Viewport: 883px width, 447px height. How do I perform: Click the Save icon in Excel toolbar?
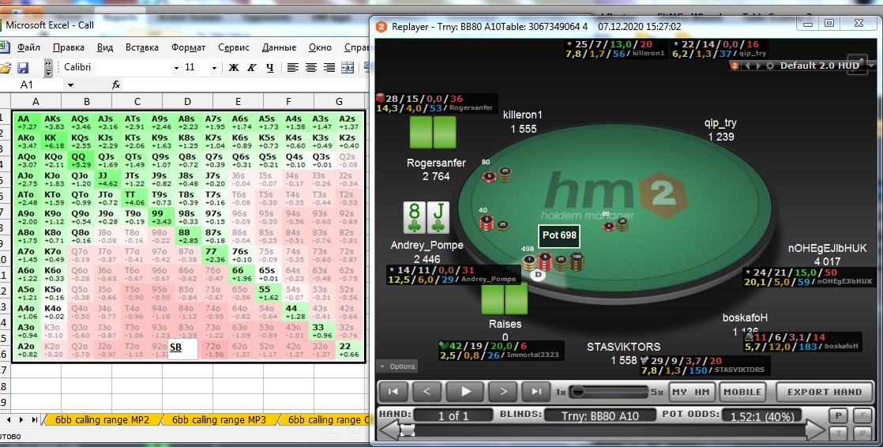coord(23,68)
